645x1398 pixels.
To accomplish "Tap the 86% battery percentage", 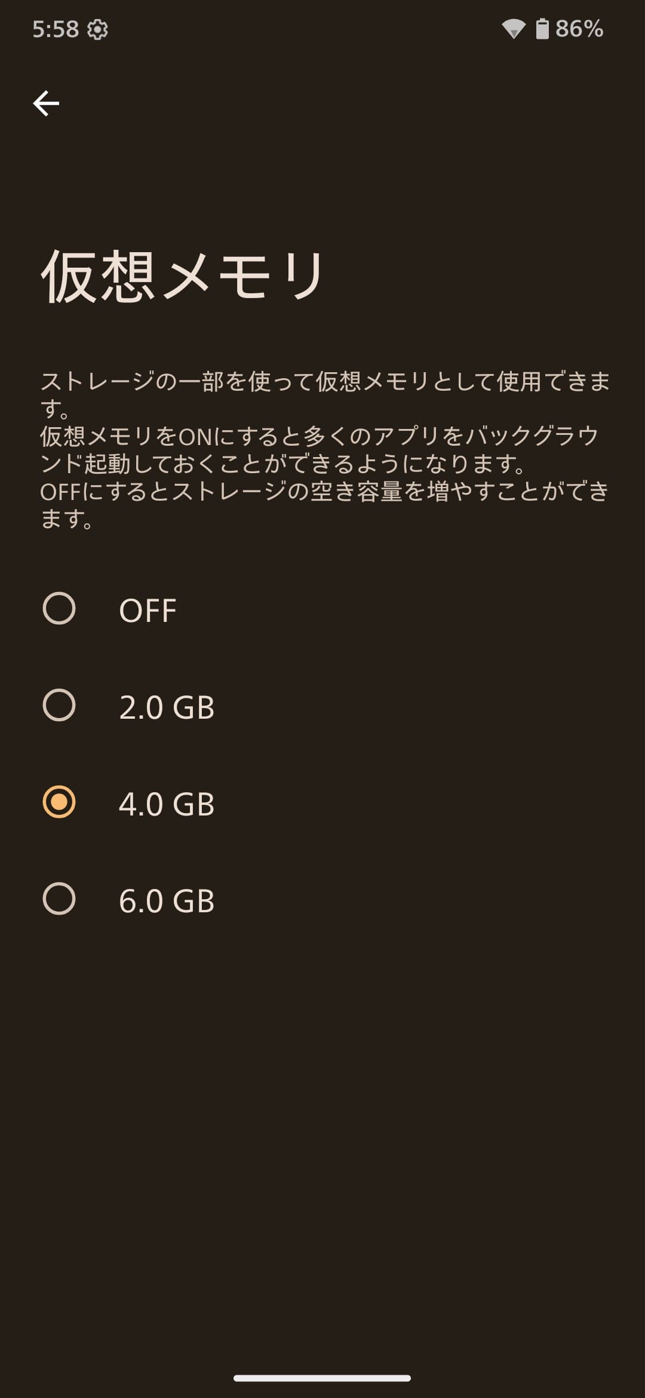I will 579,29.
